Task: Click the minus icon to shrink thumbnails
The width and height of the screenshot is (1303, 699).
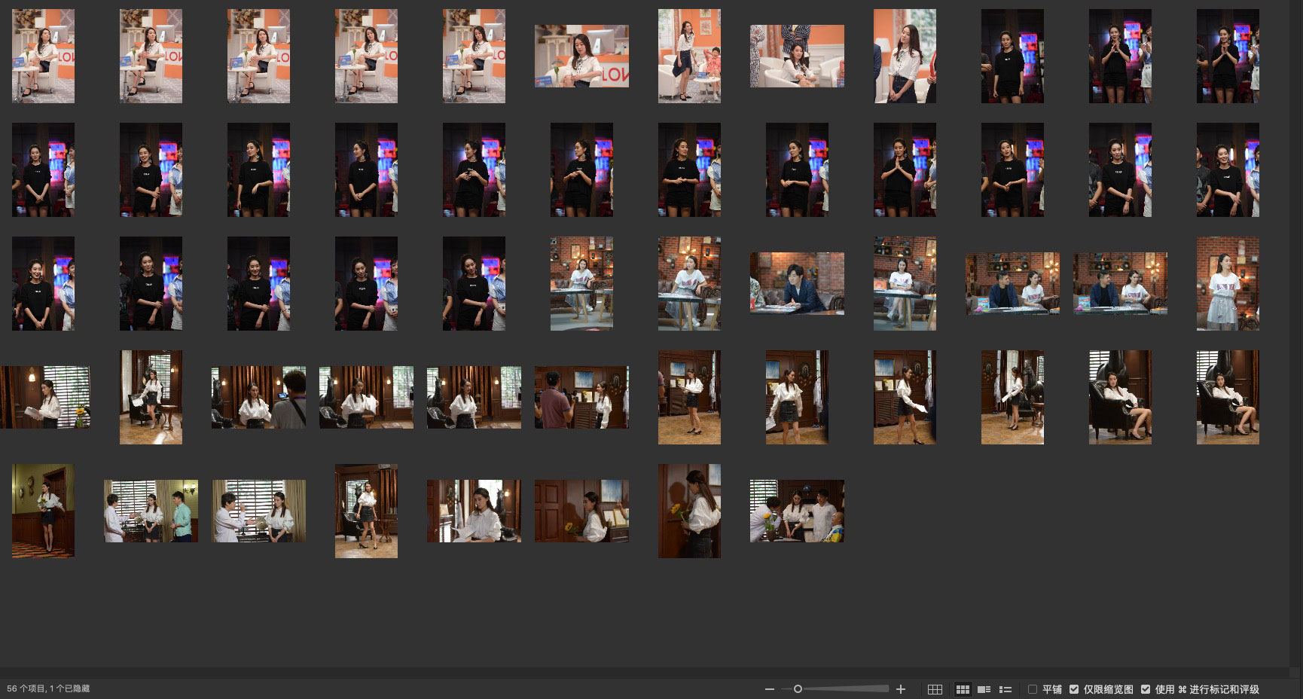Action: click(x=769, y=689)
